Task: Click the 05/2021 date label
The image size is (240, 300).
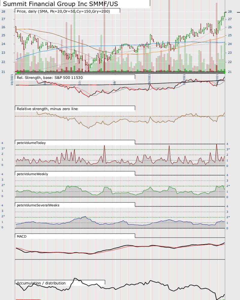Action: pos(12,79)
